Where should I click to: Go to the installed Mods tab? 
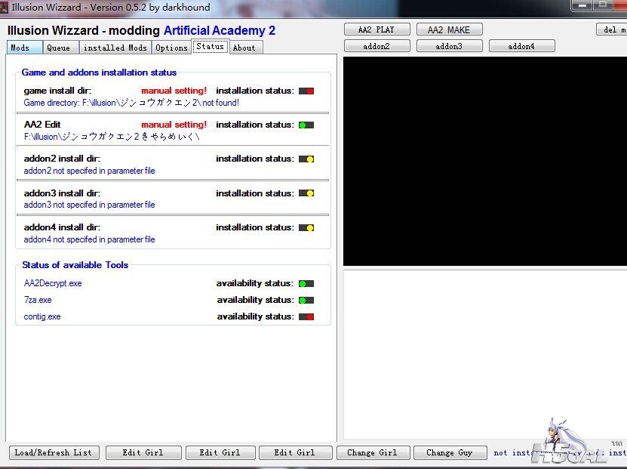[x=115, y=48]
